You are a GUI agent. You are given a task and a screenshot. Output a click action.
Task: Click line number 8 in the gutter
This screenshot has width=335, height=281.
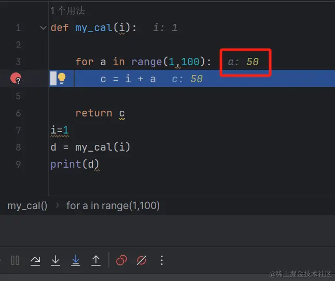coord(18,147)
